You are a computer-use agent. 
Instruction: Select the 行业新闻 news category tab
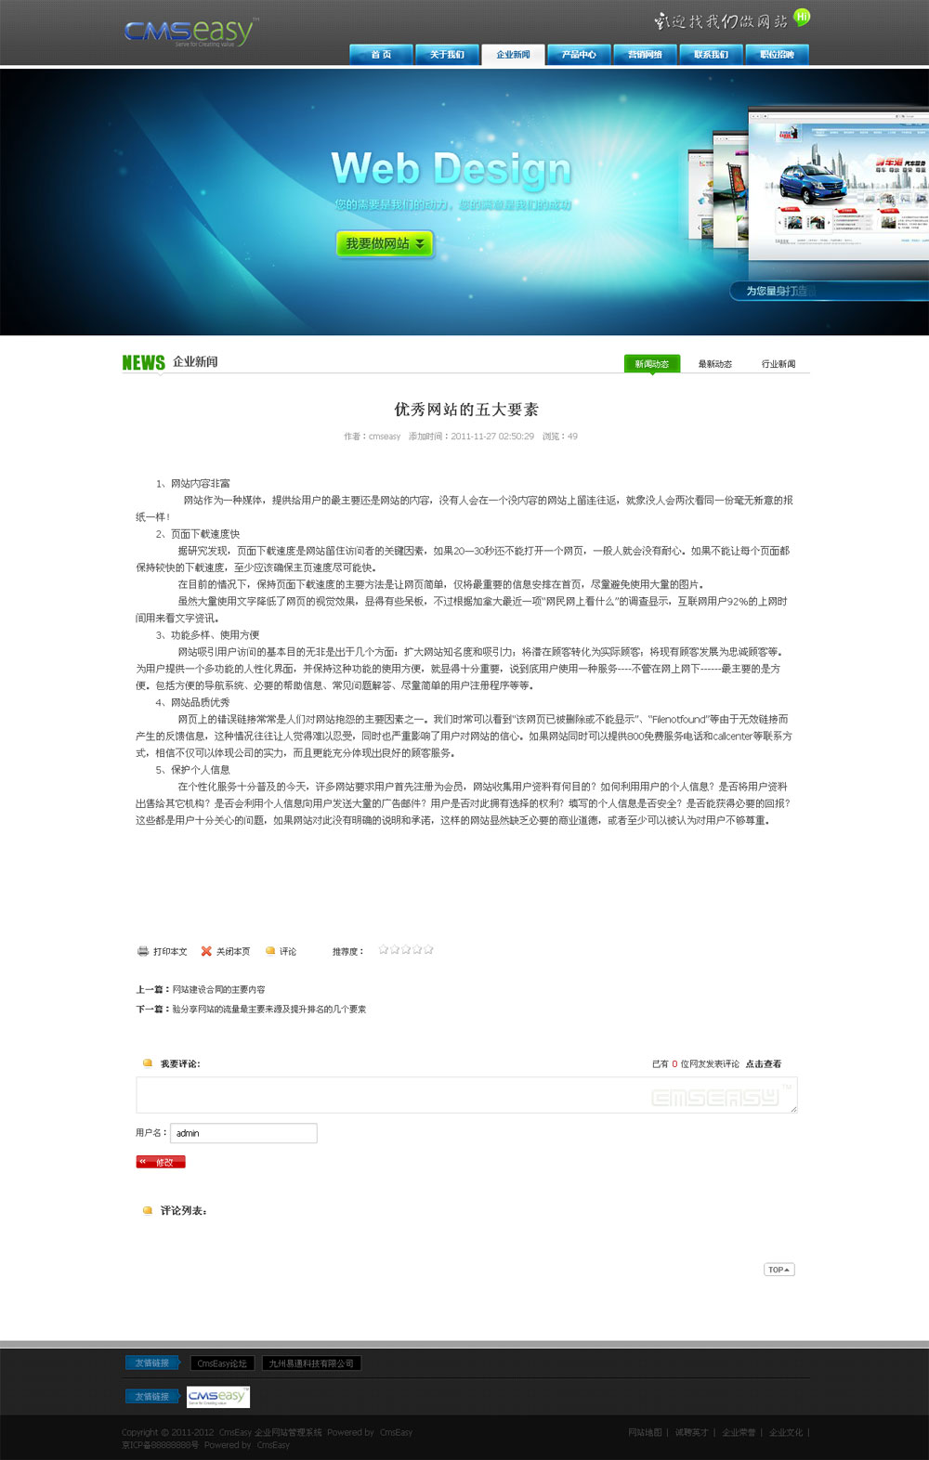778,364
